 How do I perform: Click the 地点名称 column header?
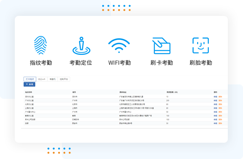click(29, 92)
